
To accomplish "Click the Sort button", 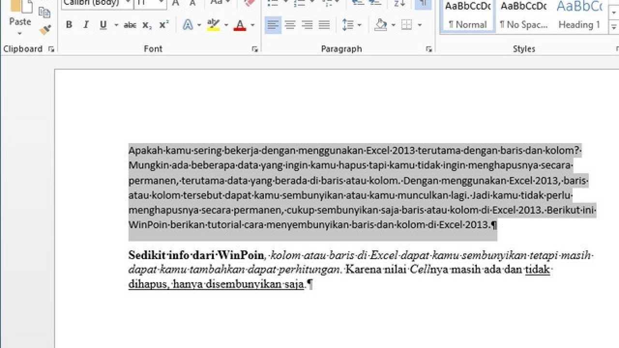I will [x=399, y=4].
